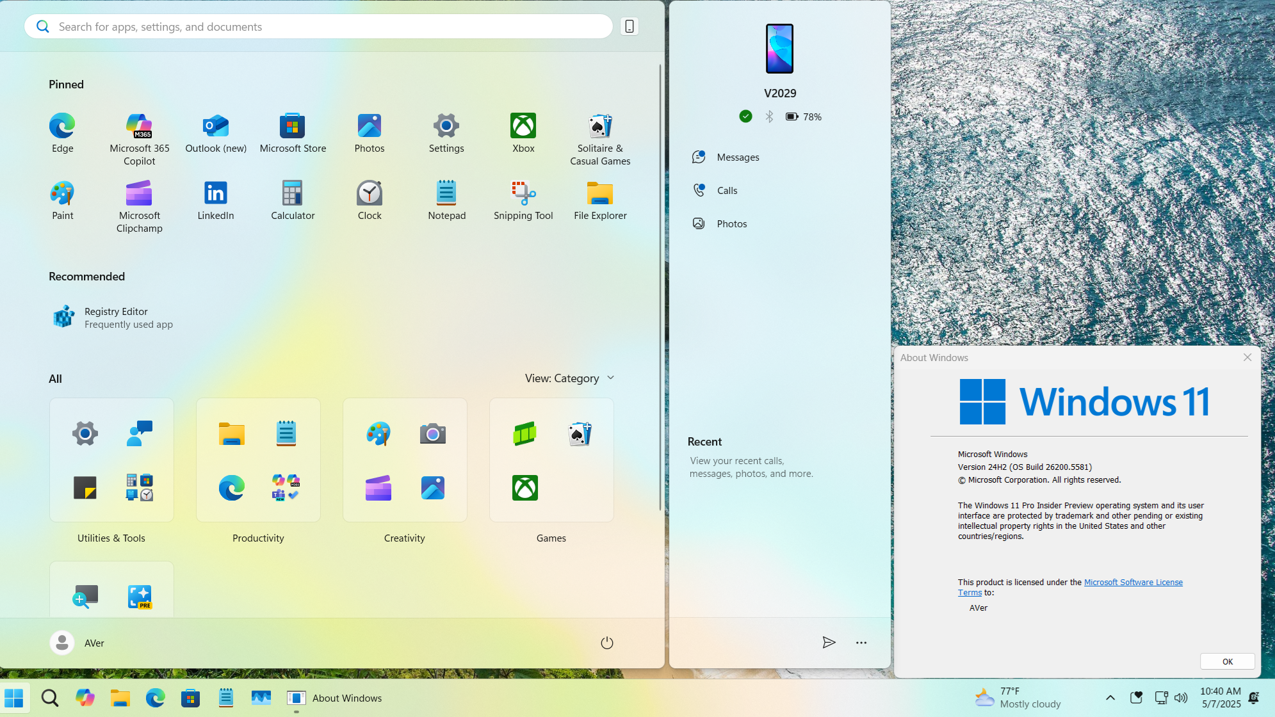Open Search from the taskbar
Screen dimensions: 1275x717
[x=50, y=698]
